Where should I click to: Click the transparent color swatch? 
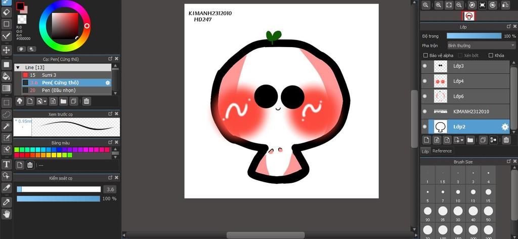(x=22, y=19)
